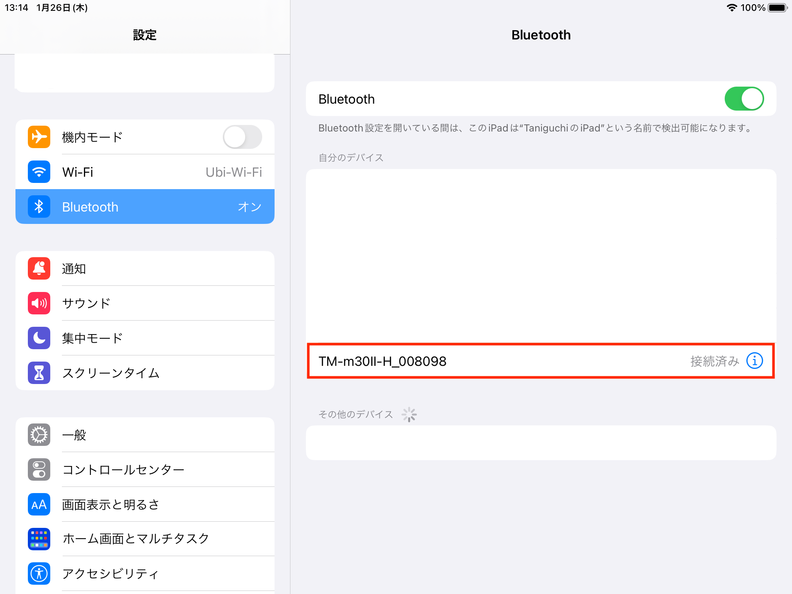Open 画面表示と明るさ settings
This screenshot has height=594, width=792.
pos(145,504)
